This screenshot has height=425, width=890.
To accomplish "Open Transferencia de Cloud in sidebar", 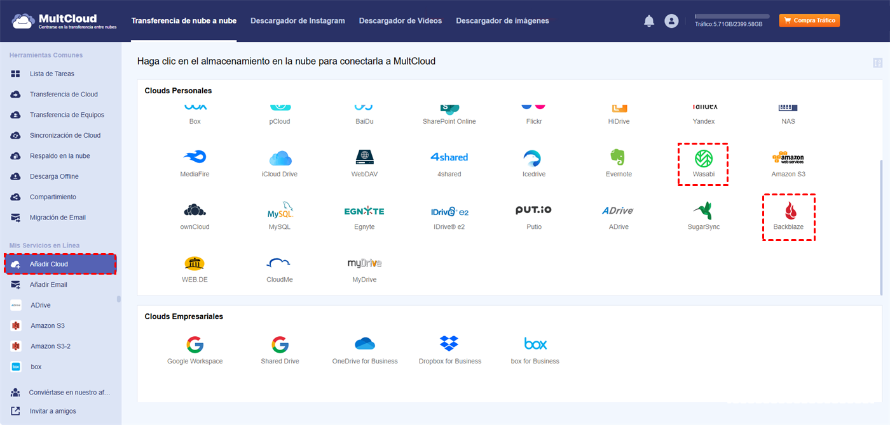I will (61, 95).
